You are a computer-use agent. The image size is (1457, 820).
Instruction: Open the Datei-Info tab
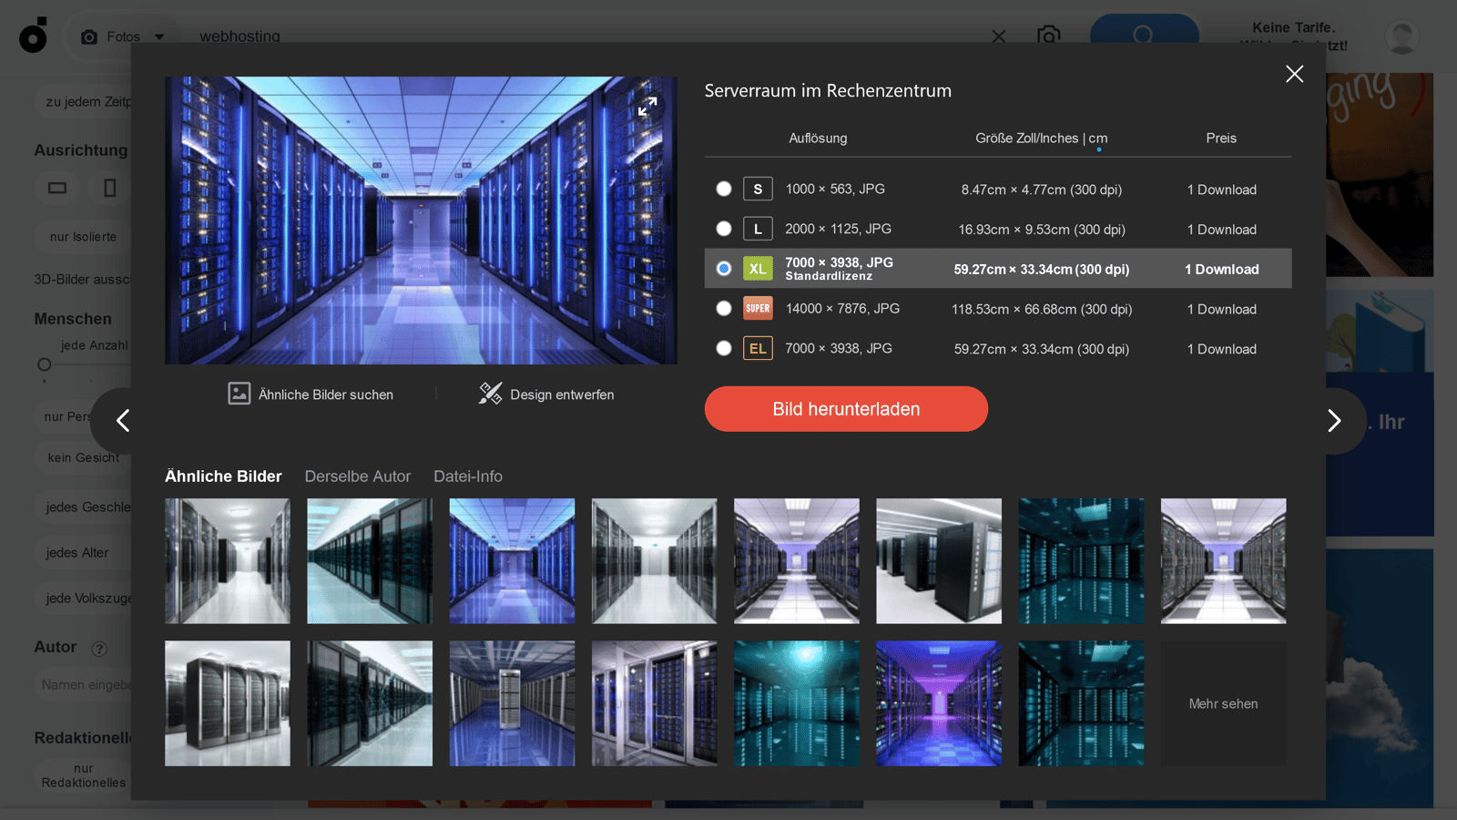coord(468,476)
